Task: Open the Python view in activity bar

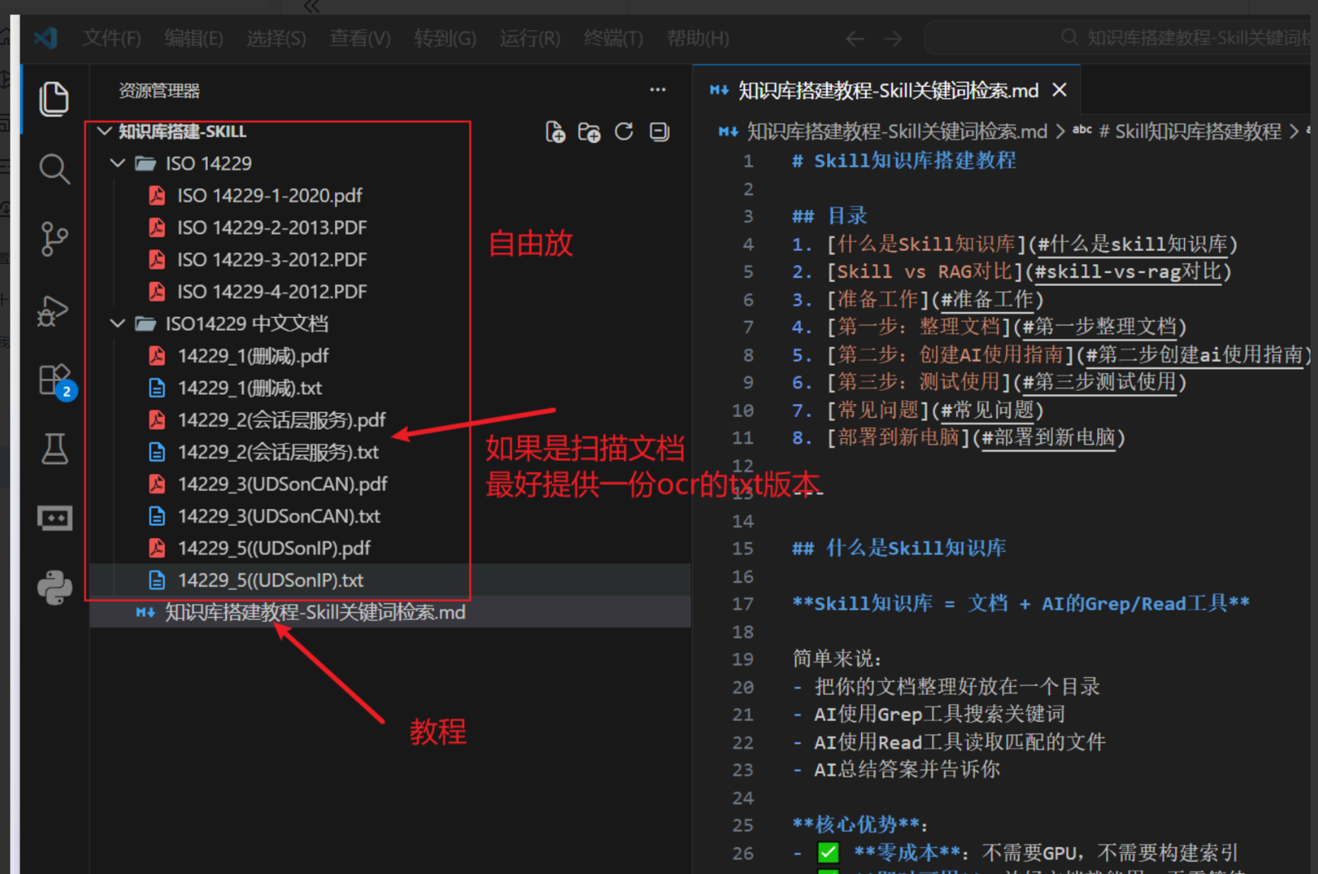Action: coord(54,587)
